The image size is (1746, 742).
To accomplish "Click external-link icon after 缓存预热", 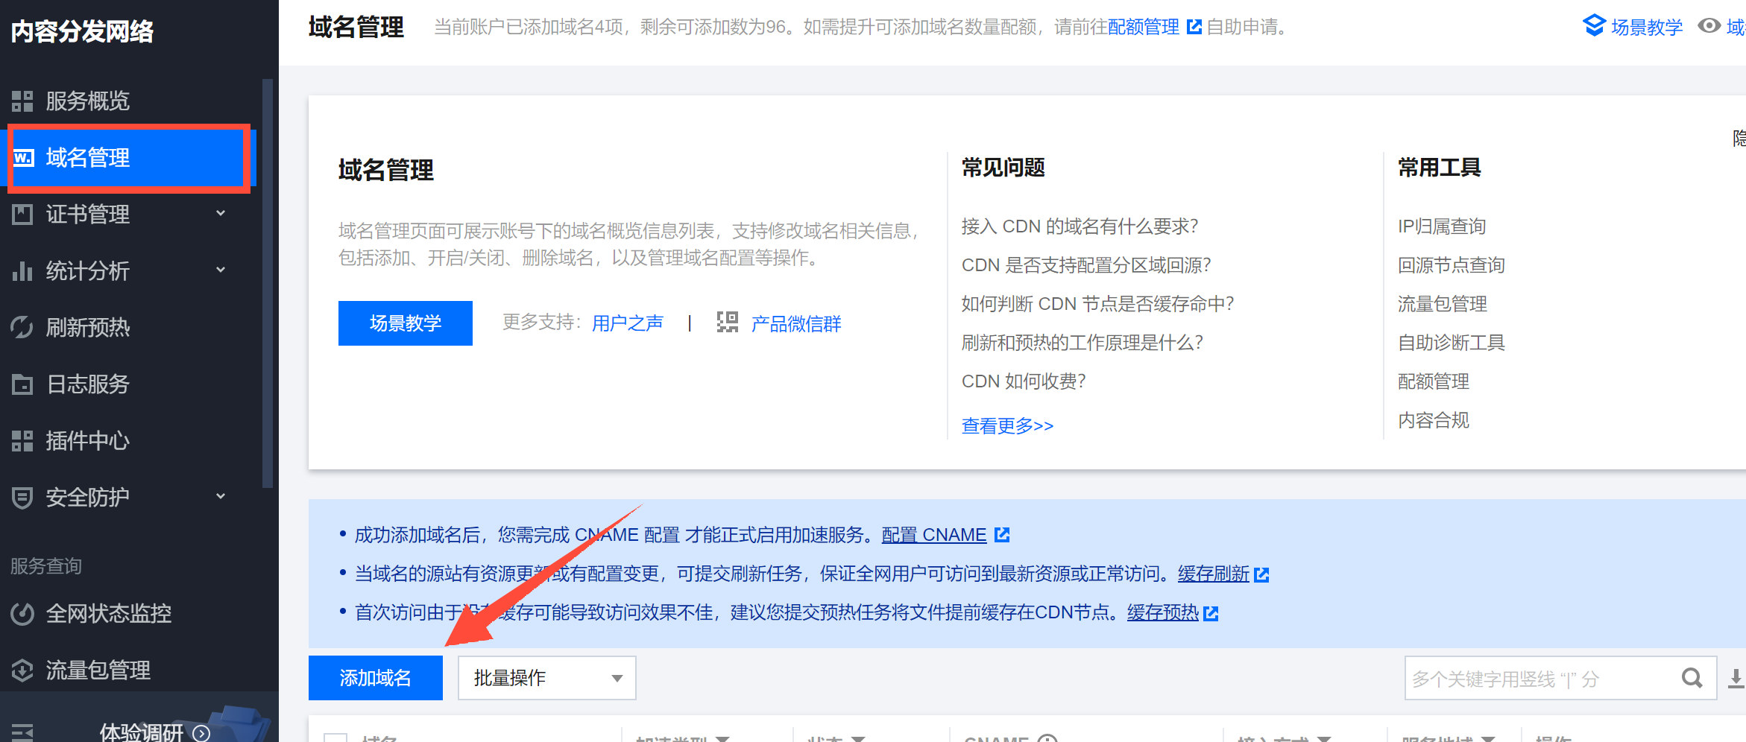I will pyautogui.click(x=1211, y=613).
